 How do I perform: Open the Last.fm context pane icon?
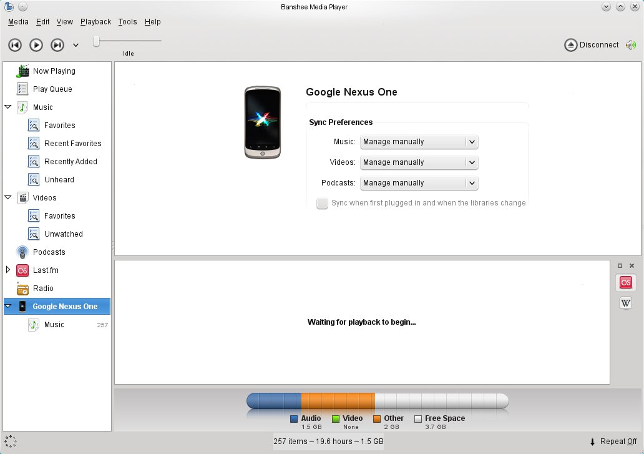tap(625, 283)
